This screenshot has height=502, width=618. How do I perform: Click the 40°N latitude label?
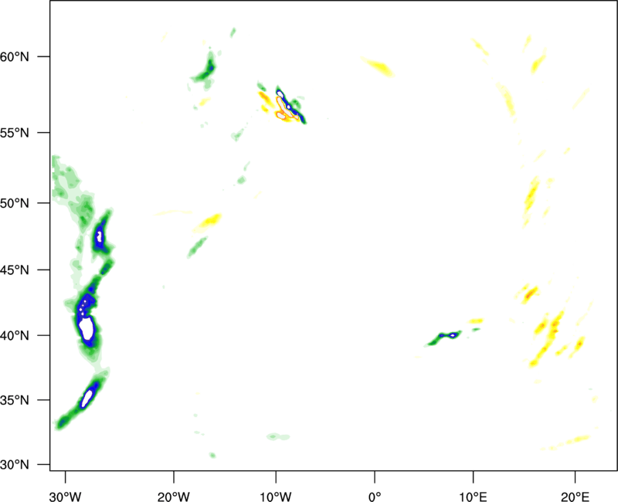15,336
